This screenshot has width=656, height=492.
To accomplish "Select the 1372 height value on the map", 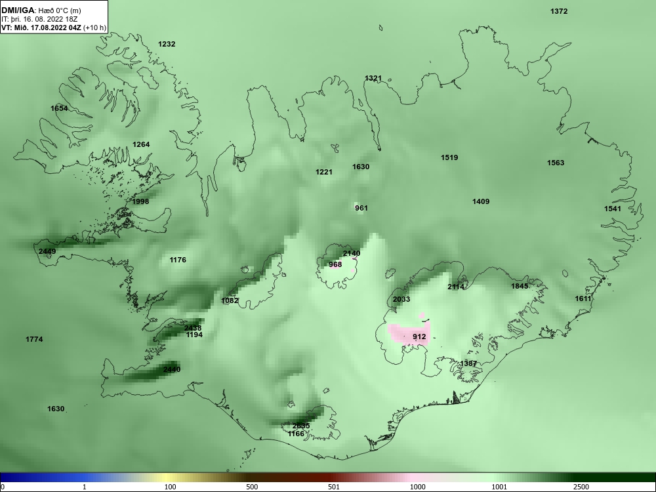I will 559,11.
